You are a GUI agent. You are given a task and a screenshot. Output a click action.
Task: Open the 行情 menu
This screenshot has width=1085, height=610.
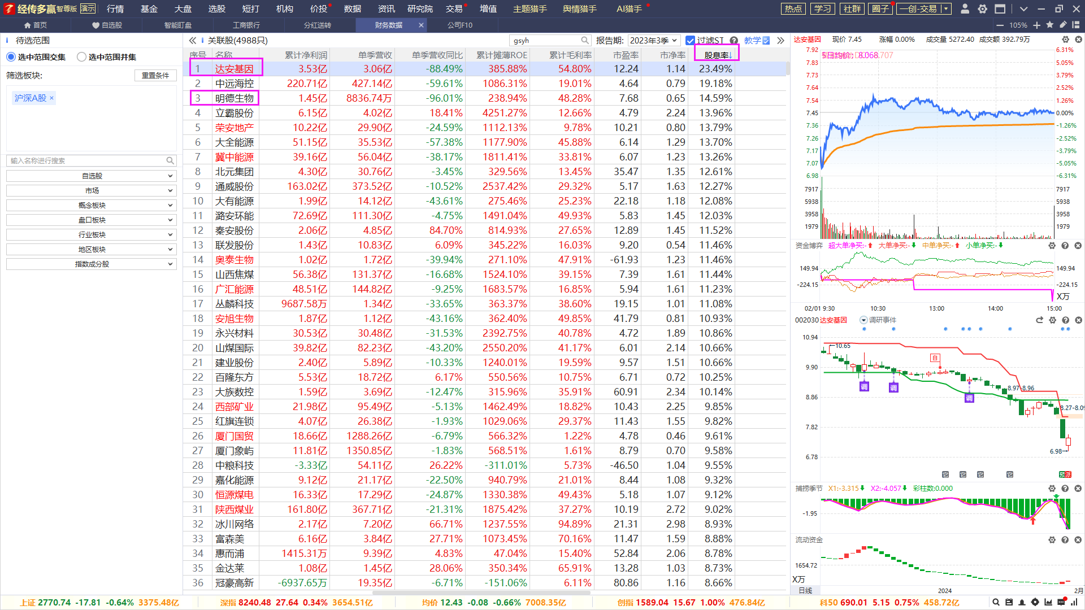pyautogui.click(x=115, y=8)
